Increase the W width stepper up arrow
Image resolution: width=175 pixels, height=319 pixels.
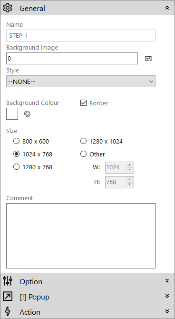click(130, 165)
